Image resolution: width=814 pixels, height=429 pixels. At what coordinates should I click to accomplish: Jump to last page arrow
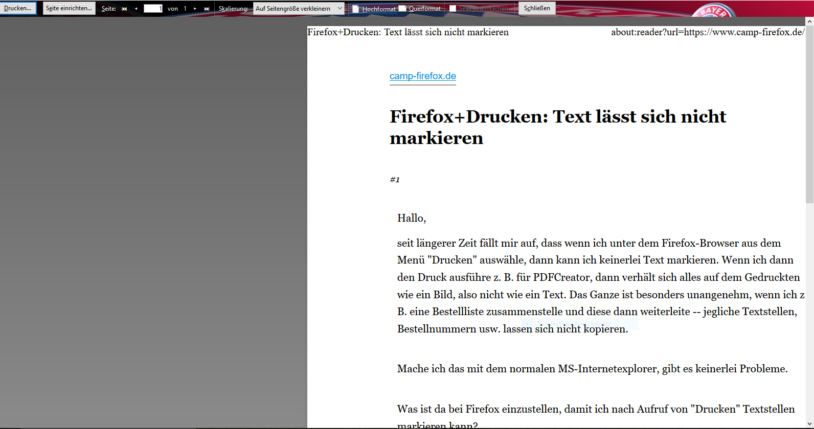(207, 9)
